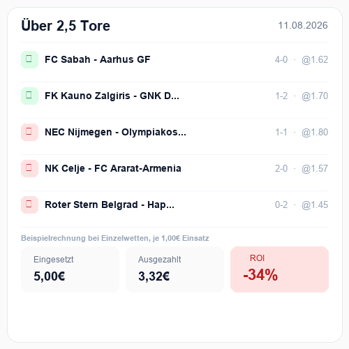Viewport: 349px width, 349px height.
Task: Click the Über 2,5 Tore heading
Action: tap(66, 26)
